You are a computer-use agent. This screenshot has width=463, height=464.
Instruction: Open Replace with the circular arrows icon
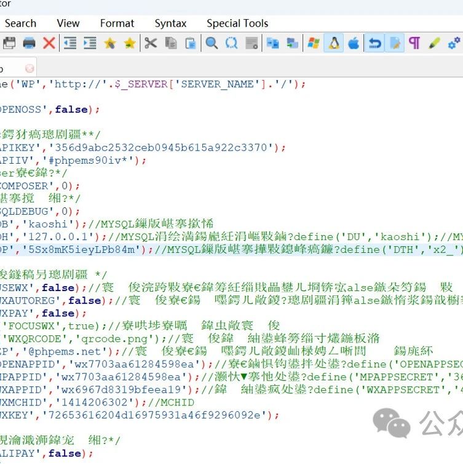coord(231,43)
